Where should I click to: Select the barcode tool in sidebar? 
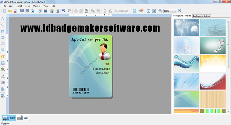pyautogui.click(x=3, y=82)
